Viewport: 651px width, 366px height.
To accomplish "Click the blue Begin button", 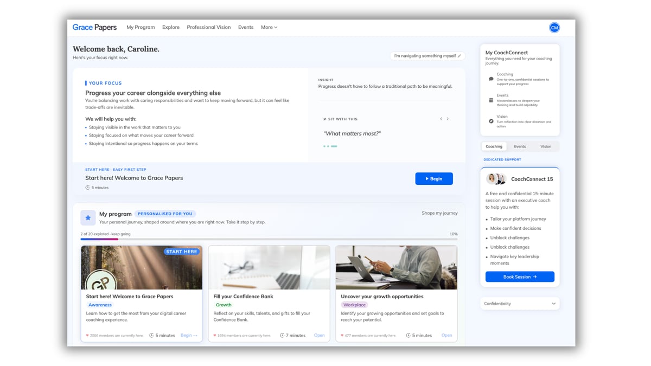I will point(434,178).
